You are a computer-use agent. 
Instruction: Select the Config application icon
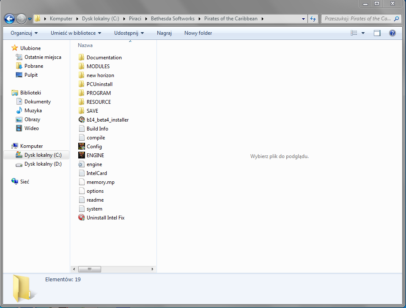[x=81, y=146]
